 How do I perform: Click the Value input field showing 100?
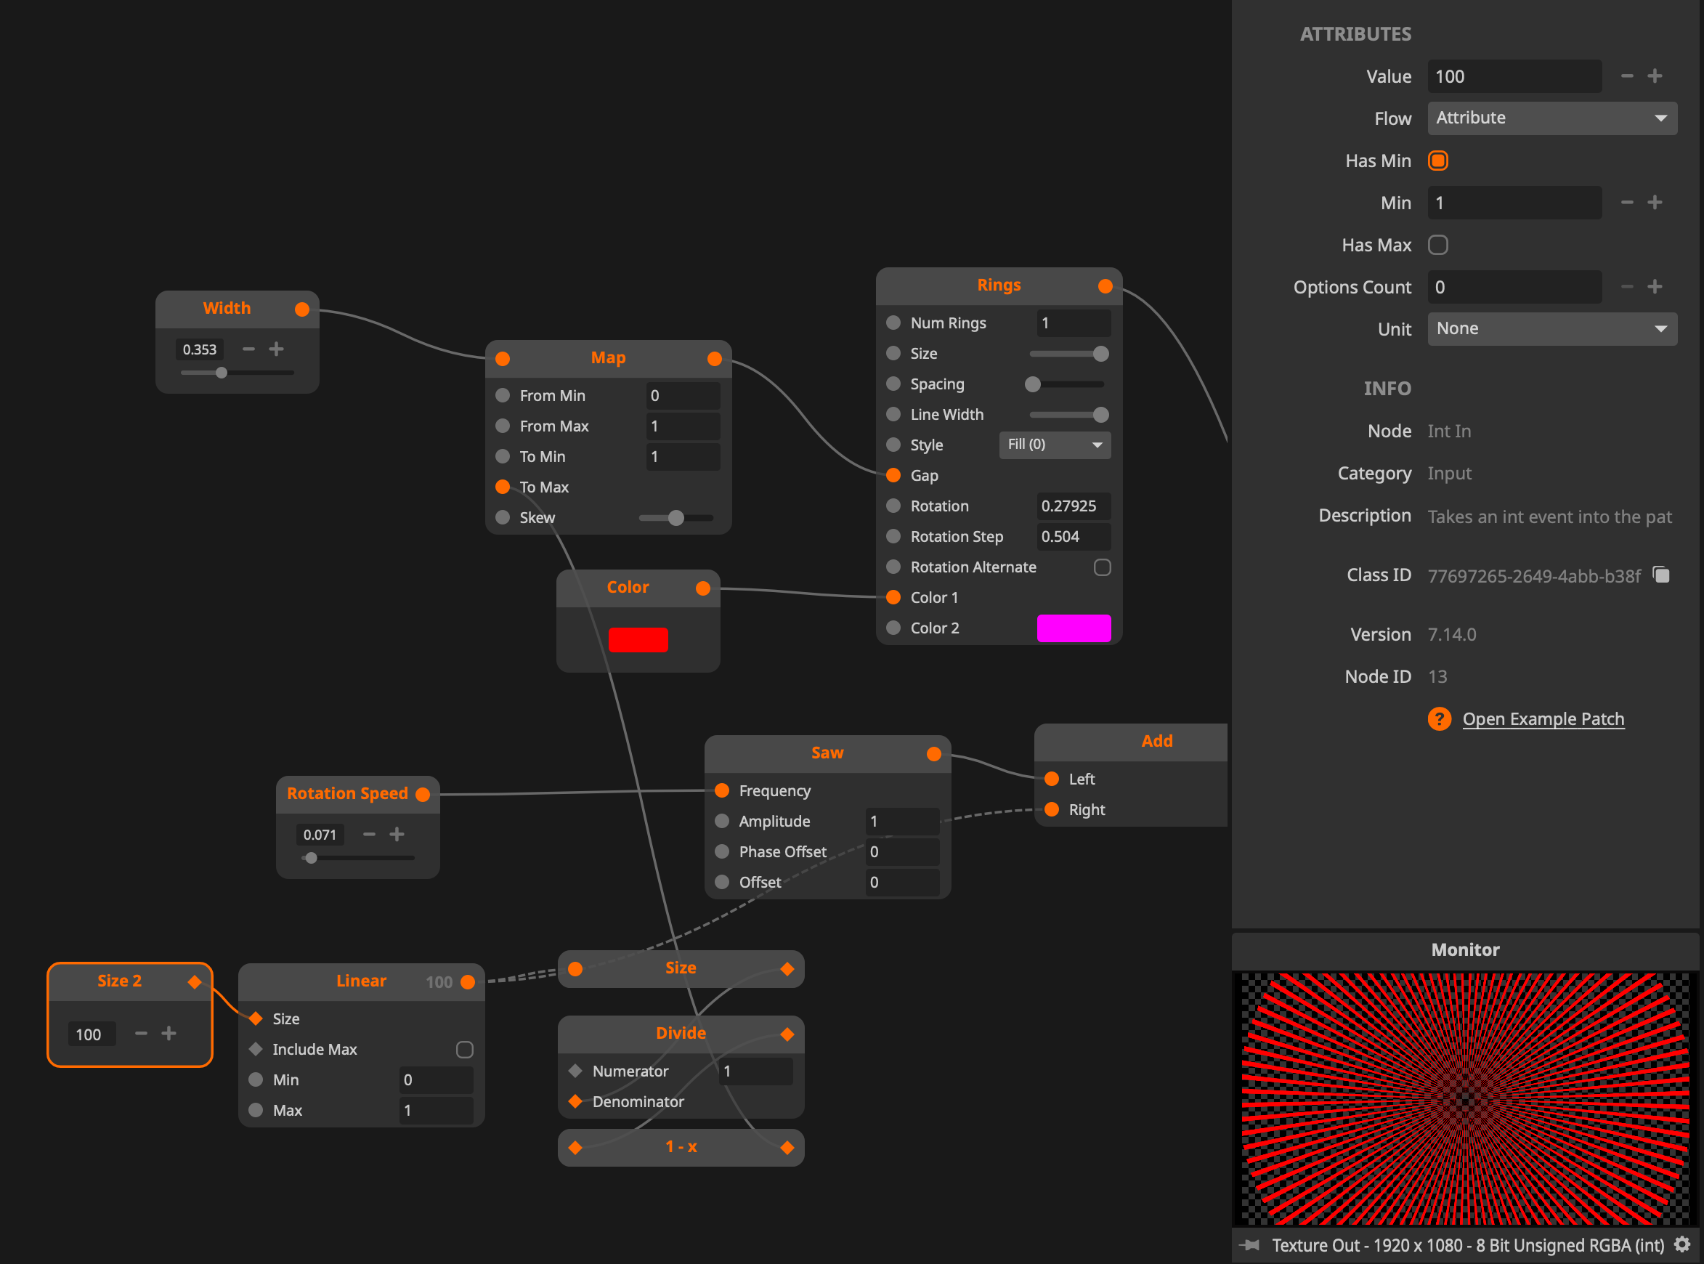(x=1514, y=76)
